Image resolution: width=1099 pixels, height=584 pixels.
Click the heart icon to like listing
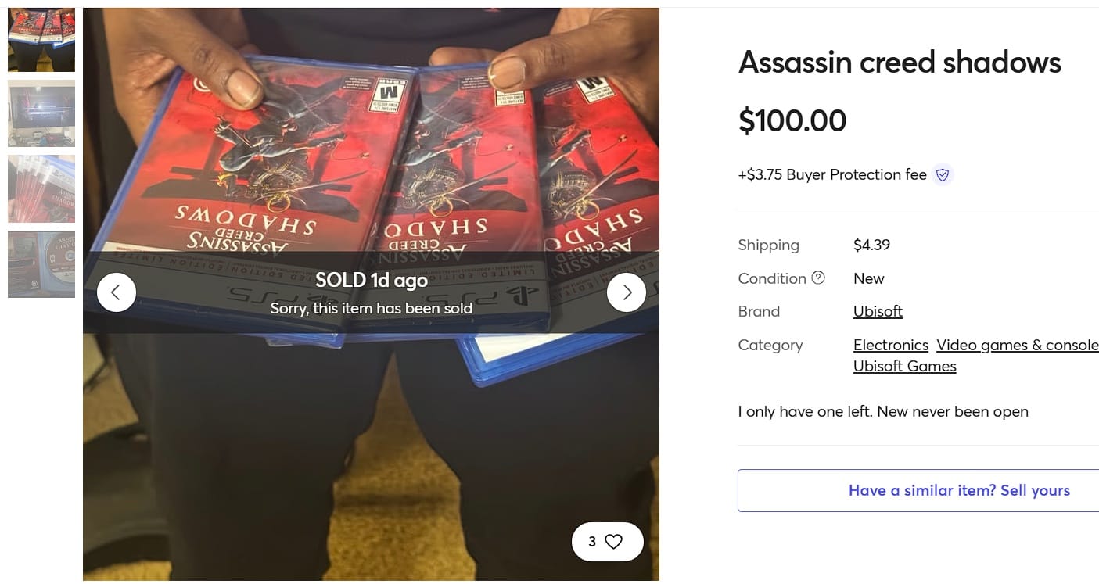click(614, 541)
